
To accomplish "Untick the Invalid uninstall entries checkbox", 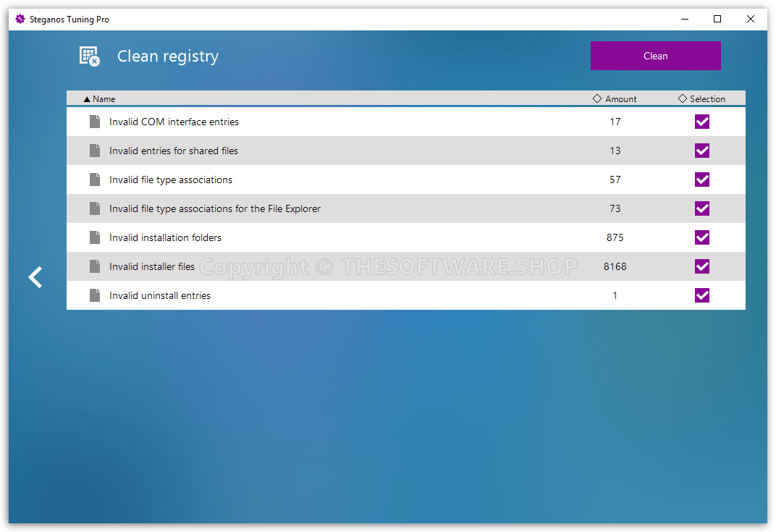I will coord(701,295).
